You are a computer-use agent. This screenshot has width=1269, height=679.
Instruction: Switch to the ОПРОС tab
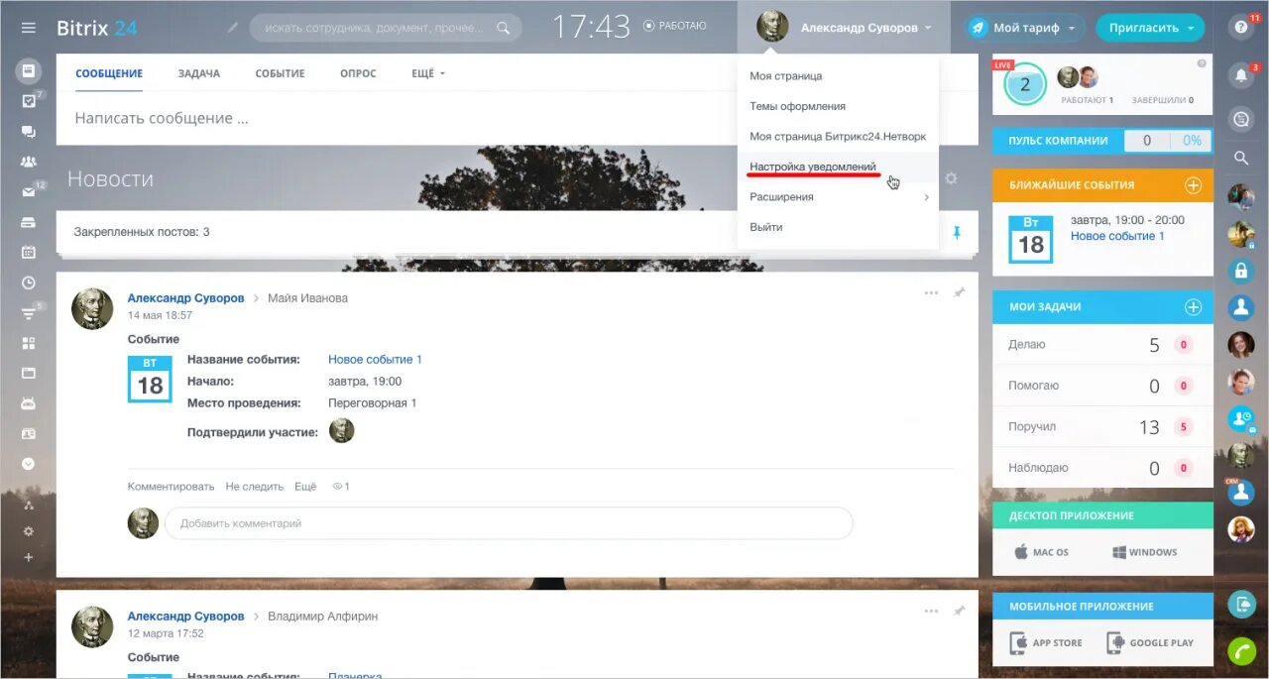point(358,73)
